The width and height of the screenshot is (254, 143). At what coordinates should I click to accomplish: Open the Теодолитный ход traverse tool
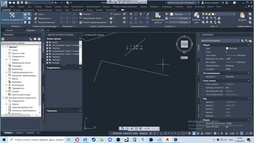click(x=45, y=22)
